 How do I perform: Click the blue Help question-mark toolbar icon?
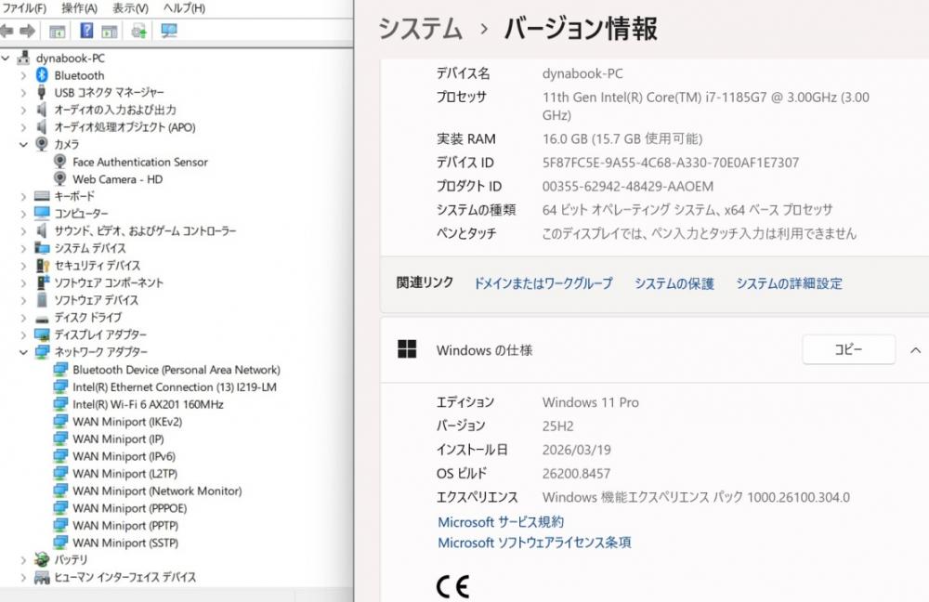pyautogui.click(x=86, y=31)
